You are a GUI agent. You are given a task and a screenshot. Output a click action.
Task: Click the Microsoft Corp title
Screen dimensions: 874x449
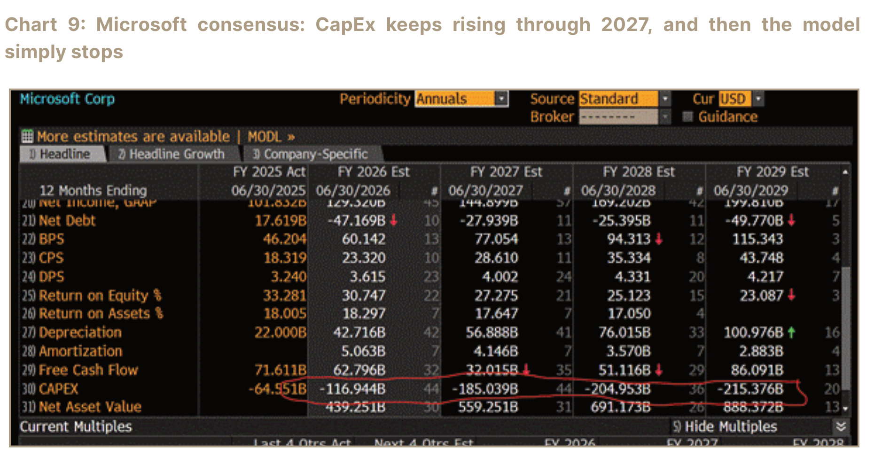67,99
